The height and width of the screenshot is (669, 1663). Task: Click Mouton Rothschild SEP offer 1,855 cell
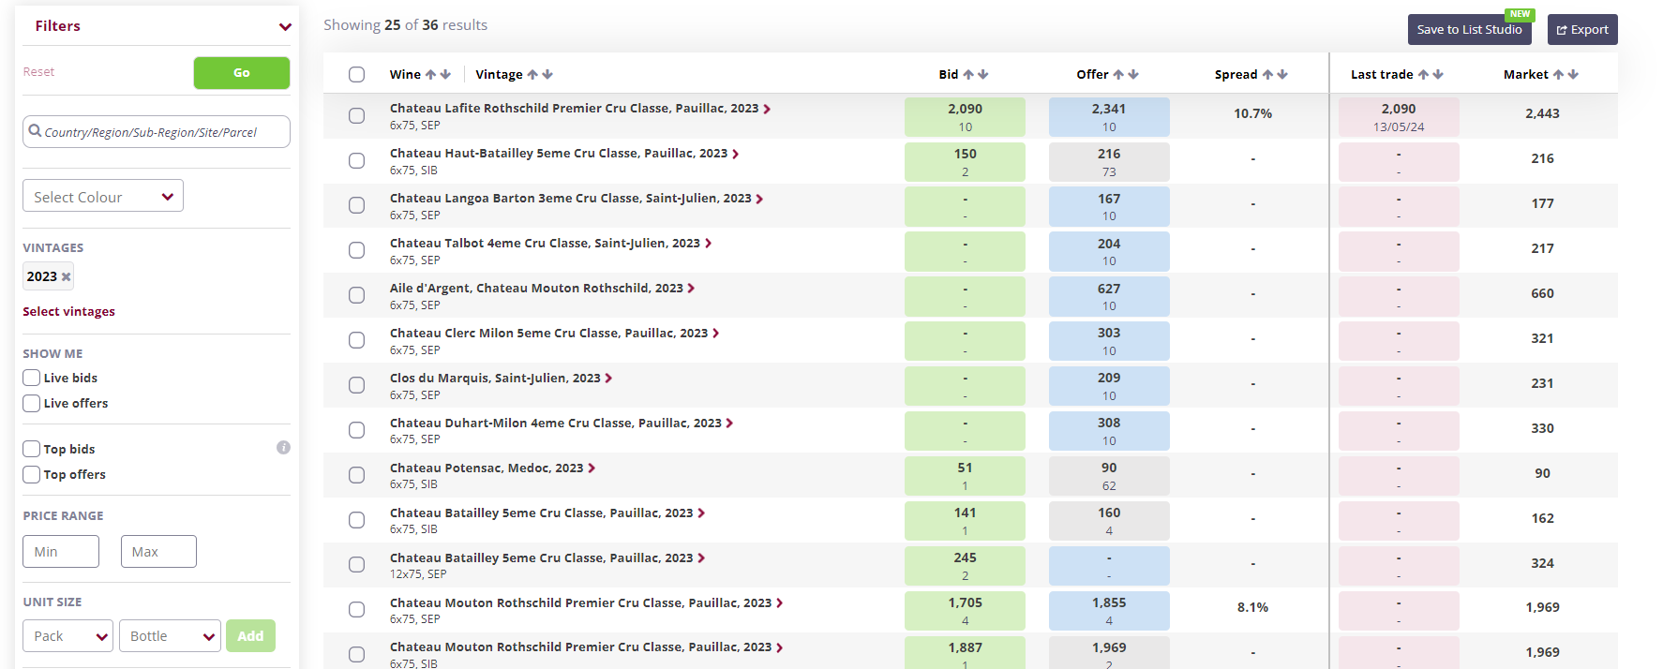point(1109,611)
